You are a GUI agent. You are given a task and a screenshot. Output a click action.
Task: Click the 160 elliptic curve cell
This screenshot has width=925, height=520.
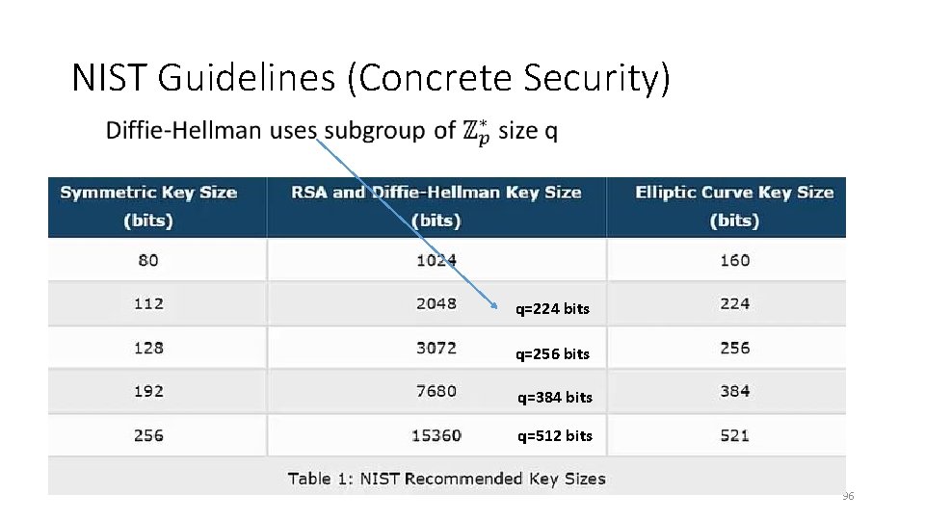(734, 260)
